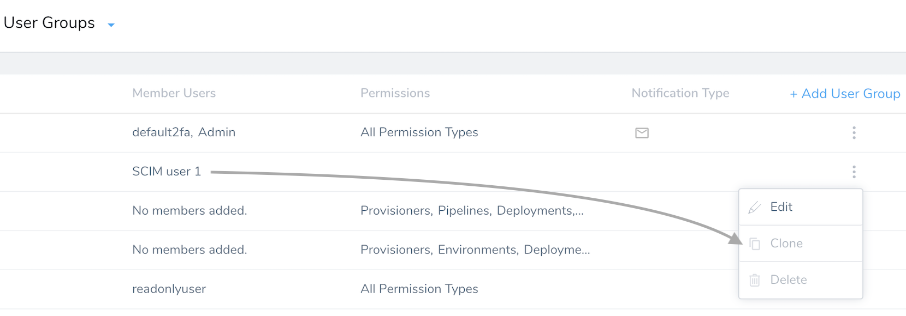Screen dimensions: 906x316
Task: Click the copy icon beside Clone
Action: (755, 244)
